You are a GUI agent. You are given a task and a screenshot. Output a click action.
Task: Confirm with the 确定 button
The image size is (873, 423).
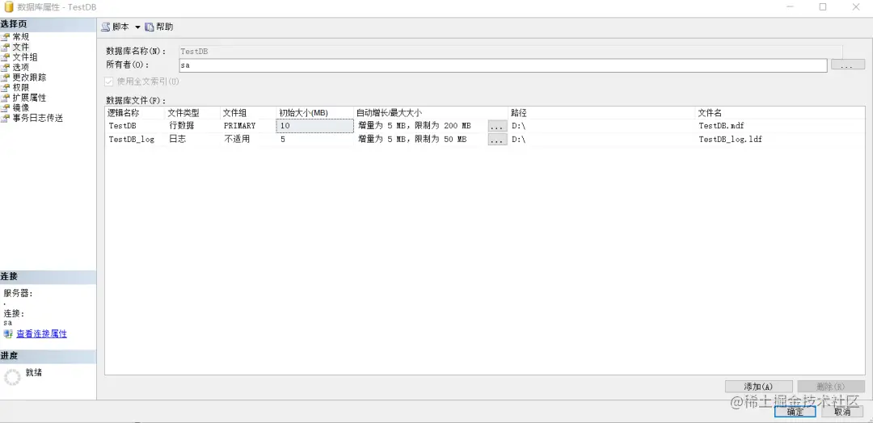[x=795, y=412]
